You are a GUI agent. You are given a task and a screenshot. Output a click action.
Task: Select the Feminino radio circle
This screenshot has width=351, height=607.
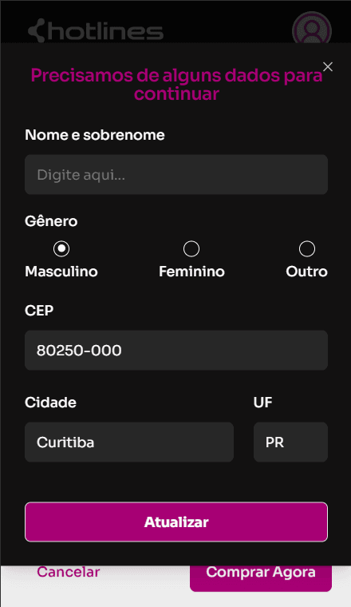191,249
